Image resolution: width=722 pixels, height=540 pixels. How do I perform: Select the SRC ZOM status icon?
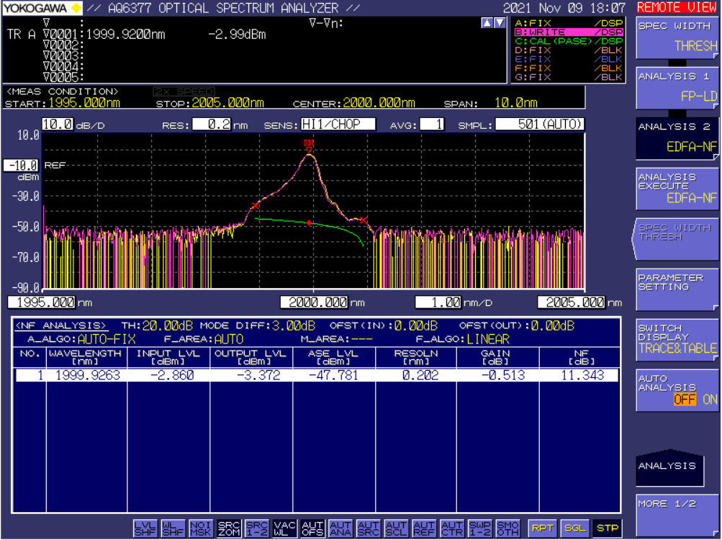click(229, 528)
